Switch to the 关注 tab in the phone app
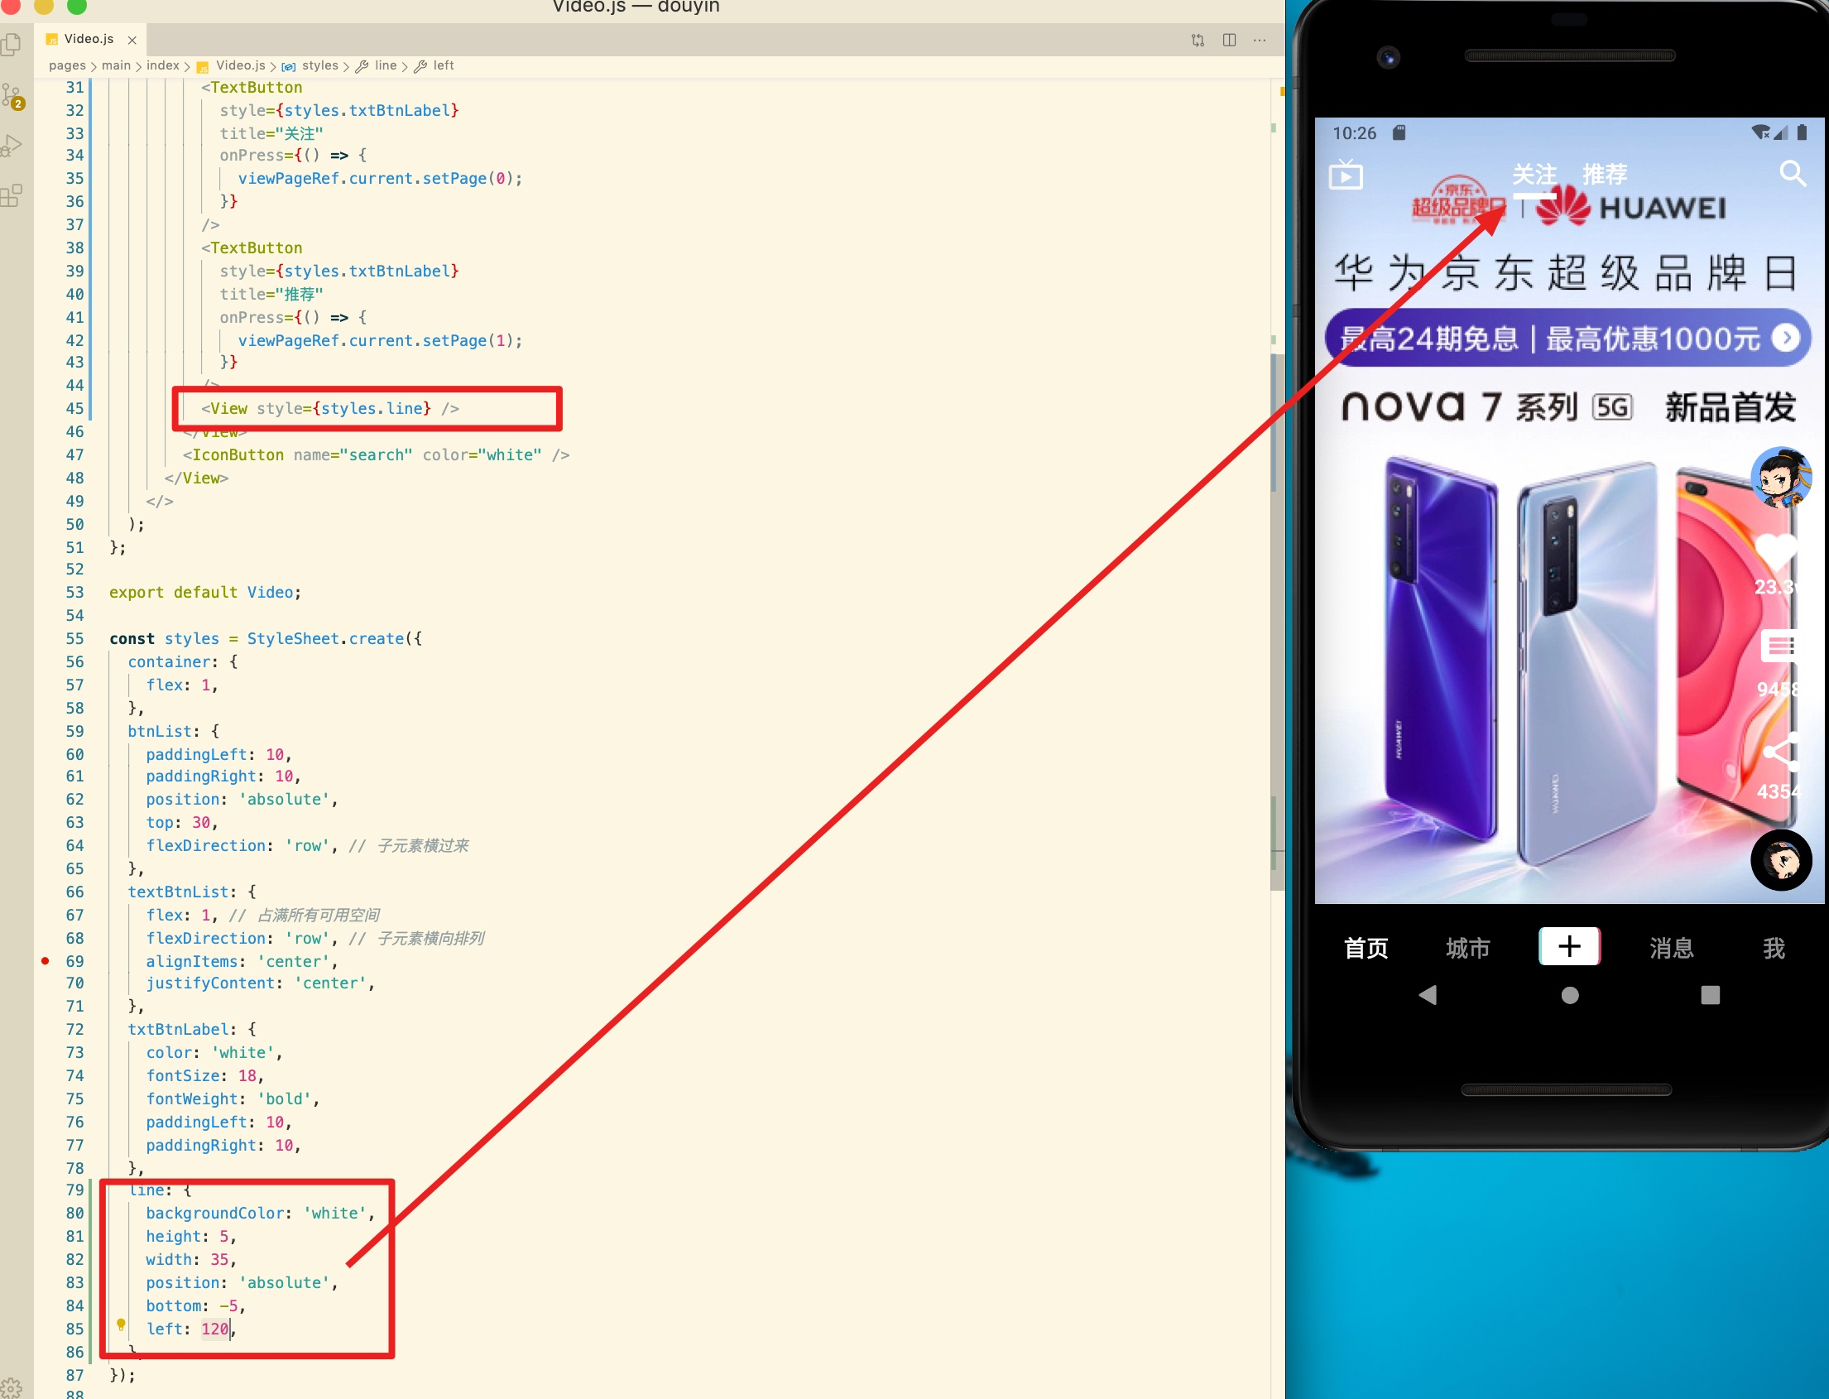The width and height of the screenshot is (1829, 1399). (x=1534, y=174)
